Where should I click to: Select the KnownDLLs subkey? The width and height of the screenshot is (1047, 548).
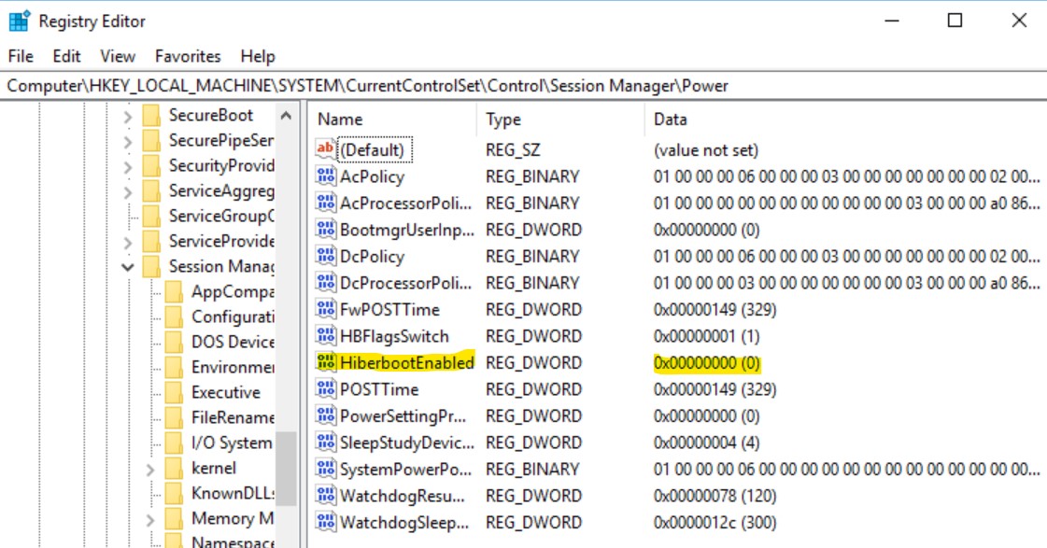pos(233,493)
